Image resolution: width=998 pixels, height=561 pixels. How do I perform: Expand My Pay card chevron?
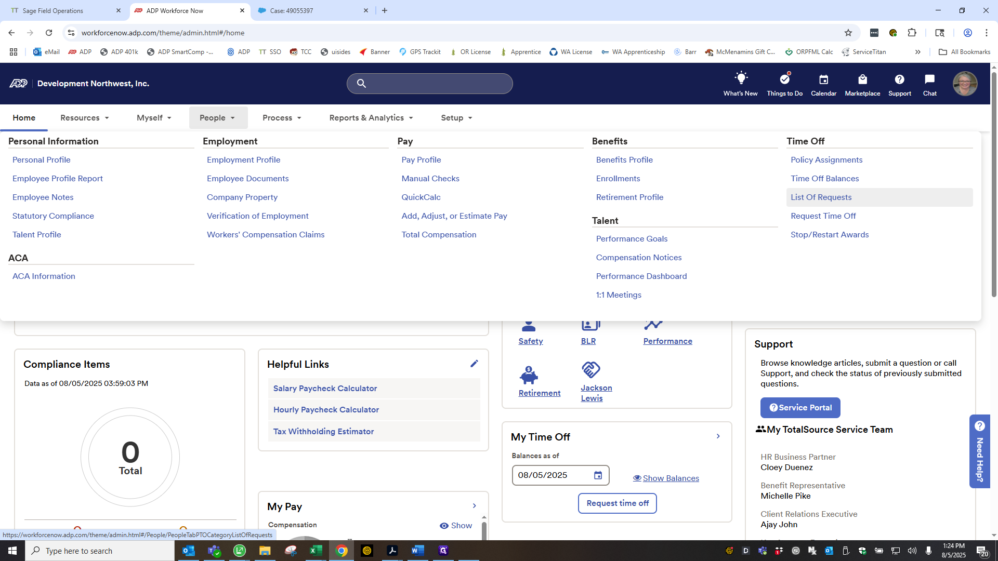click(475, 506)
